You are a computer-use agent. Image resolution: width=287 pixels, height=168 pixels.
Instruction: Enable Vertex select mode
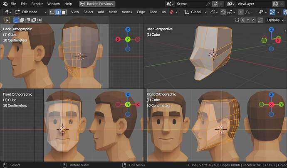tap(52, 12)
